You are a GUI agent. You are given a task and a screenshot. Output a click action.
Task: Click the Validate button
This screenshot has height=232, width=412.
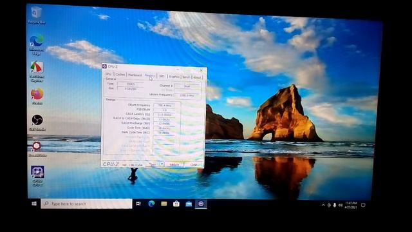pos(174,165)
